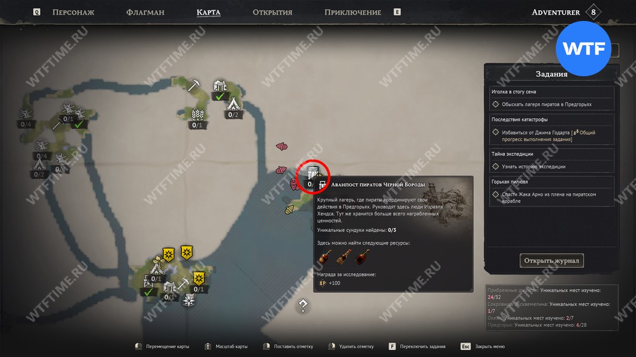Open the Персонаж tab
636x357 pixels.
[73, 12]
